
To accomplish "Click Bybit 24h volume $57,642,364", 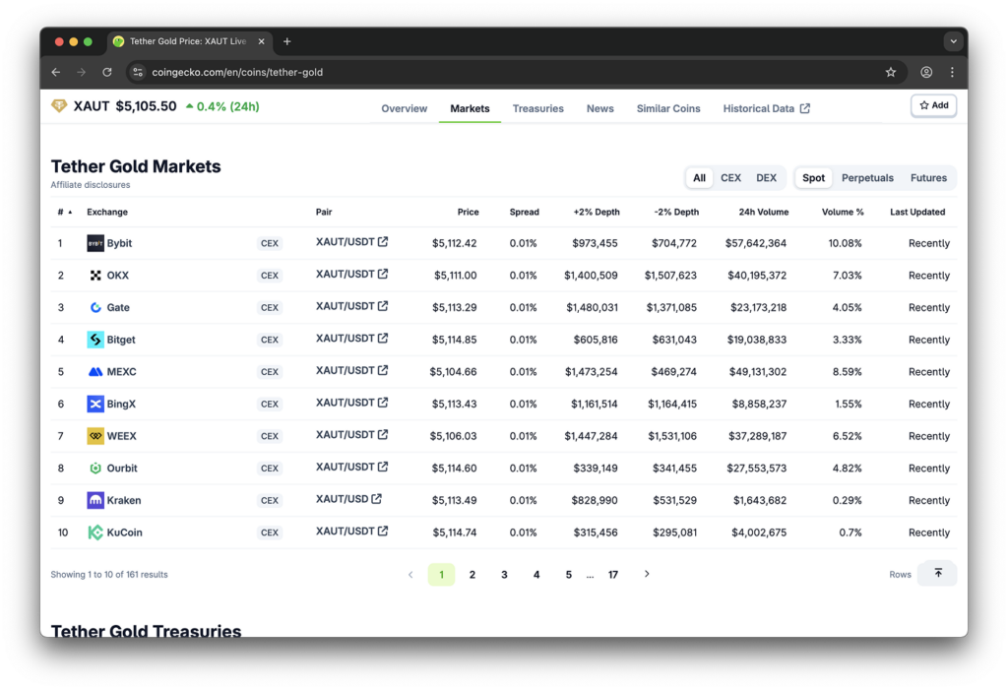I will pos(755,243).
